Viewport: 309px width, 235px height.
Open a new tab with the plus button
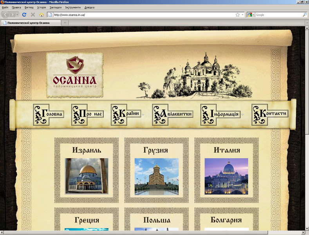point(65,23)
